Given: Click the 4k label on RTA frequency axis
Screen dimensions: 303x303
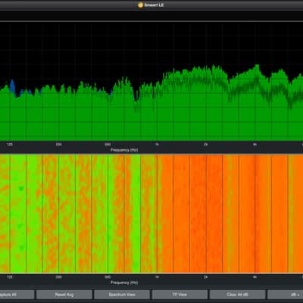Looking at the screenshot, I should [x=255, y=145].
